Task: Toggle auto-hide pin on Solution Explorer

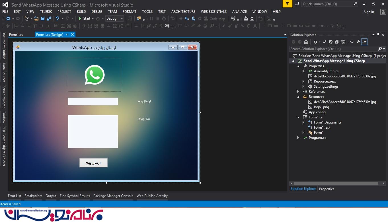Action: coord(378,35)
